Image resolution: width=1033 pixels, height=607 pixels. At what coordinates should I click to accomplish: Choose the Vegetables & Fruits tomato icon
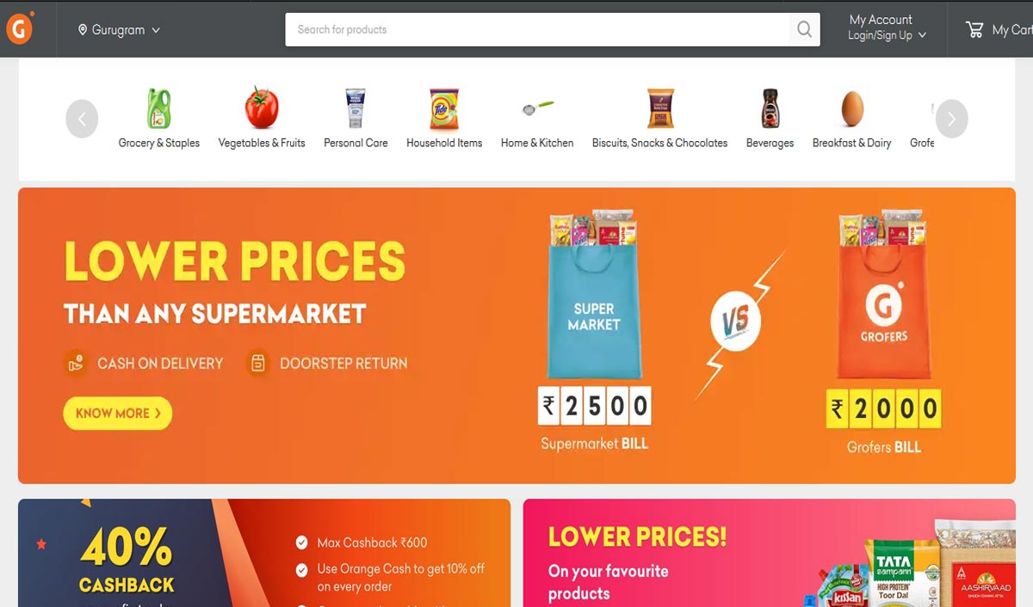(262, 109)
